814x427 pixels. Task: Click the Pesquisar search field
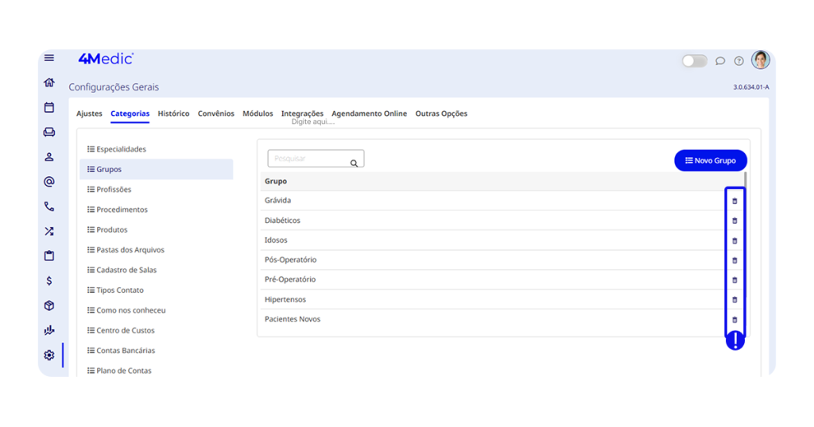click(310, 159)
